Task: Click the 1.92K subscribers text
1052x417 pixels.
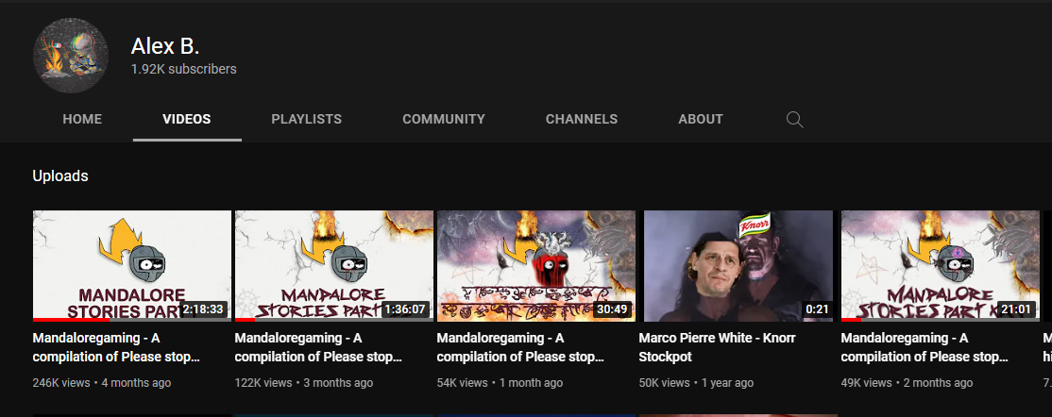Action: (x=184, y=69)
